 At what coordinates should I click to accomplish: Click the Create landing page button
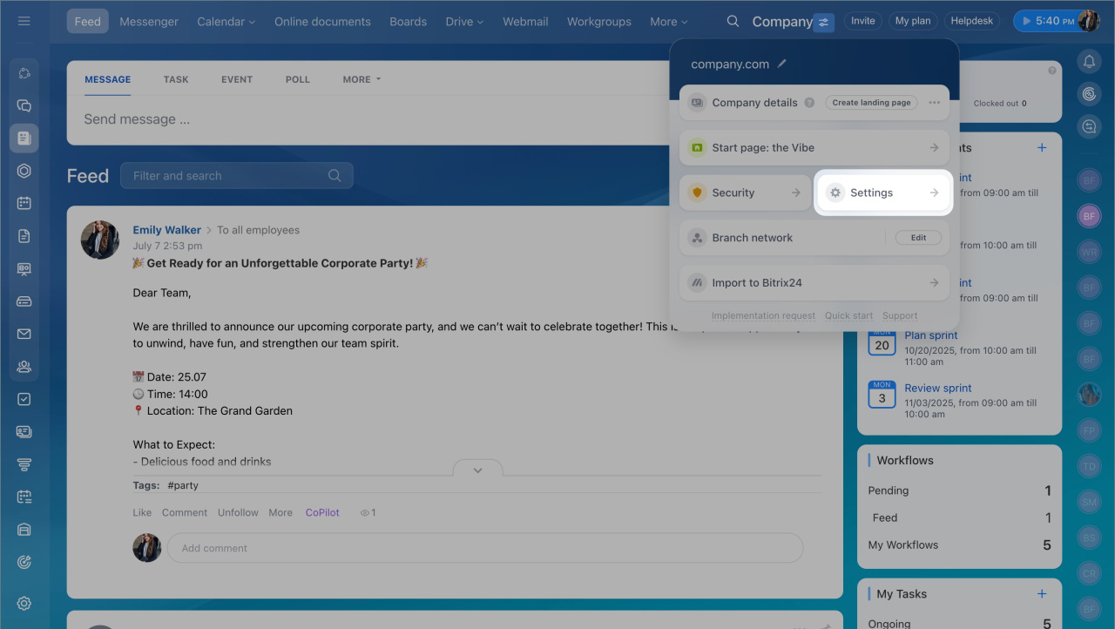871,103
